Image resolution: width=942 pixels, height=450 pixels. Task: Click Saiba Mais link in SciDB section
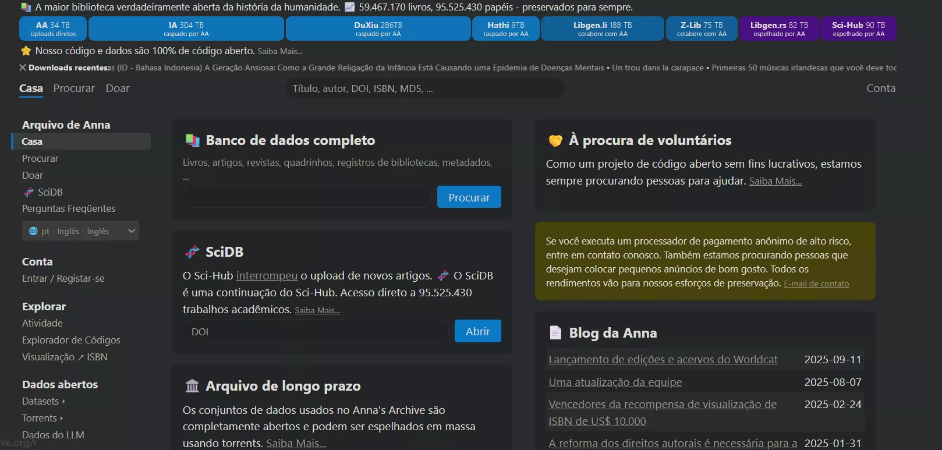(317, 310)
